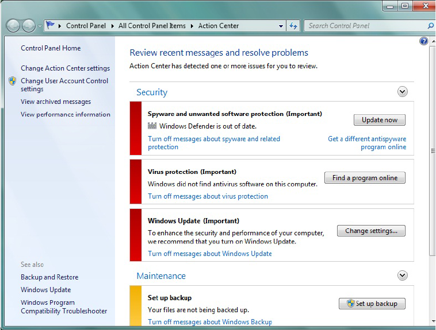Collapse the Maintenance section
436x330 pixels.
click(x=403, y=275)
